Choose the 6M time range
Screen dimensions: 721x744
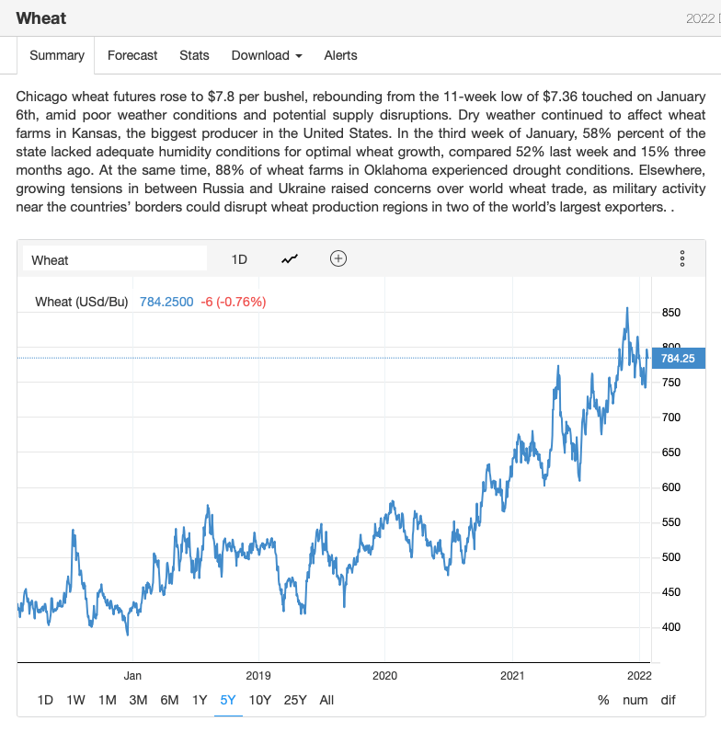tap(169, 700)
